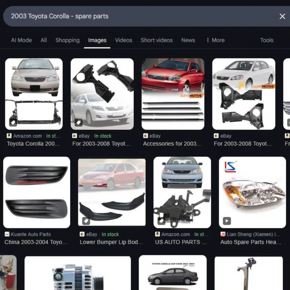The width and height of the screenshot is (290, 290).
Task: Open 'Accessories for 2003...' eBay listing
Action: 172,144
